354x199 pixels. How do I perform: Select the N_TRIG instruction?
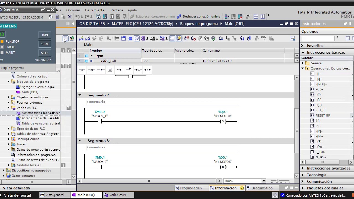click(321, 157)
